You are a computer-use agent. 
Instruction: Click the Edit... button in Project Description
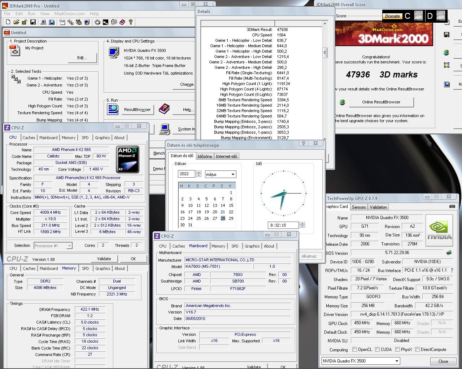82,58
